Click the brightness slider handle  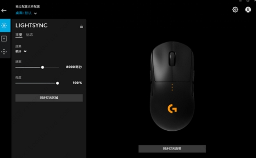[58, 83]
